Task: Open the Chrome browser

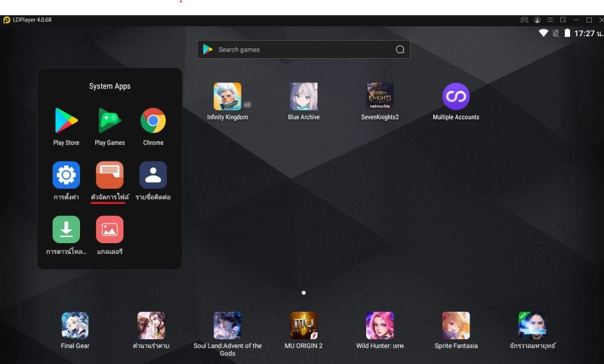Action: click(x=153, y=121)
